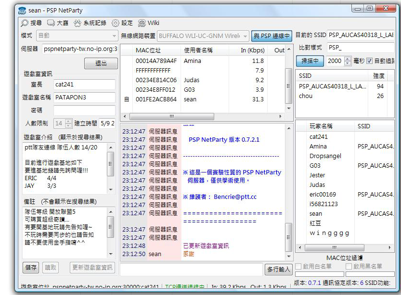Click right arrow of MAC table horizontal scrollbar
The image size is (401, 295).
point(281,116)
